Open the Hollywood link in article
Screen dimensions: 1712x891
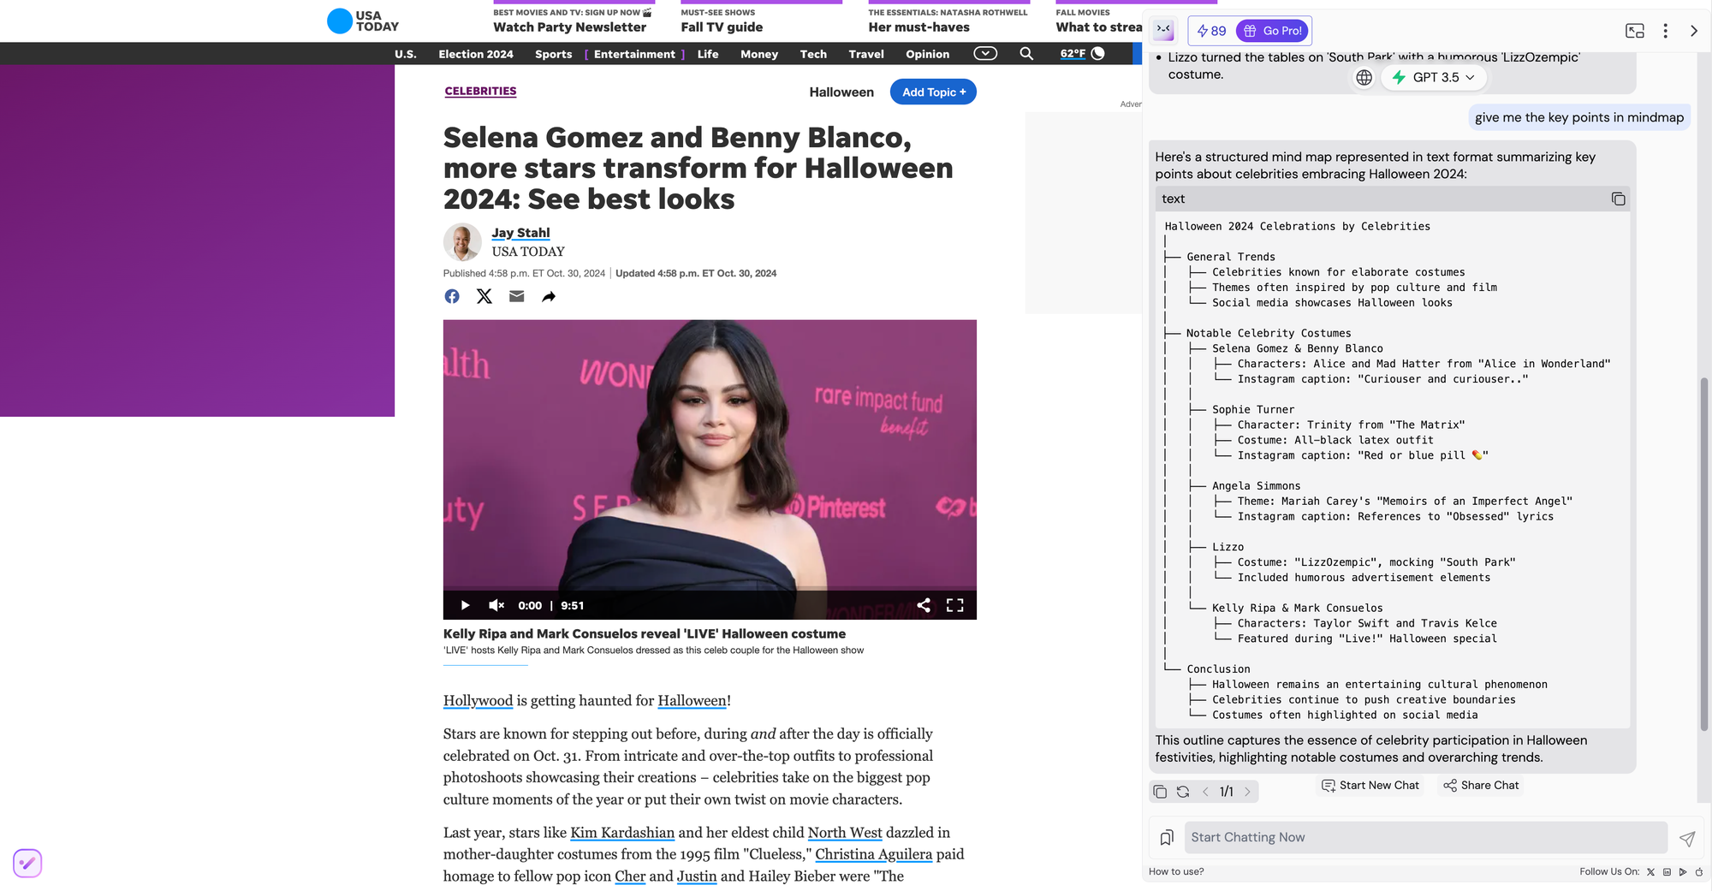coord(478,701)
